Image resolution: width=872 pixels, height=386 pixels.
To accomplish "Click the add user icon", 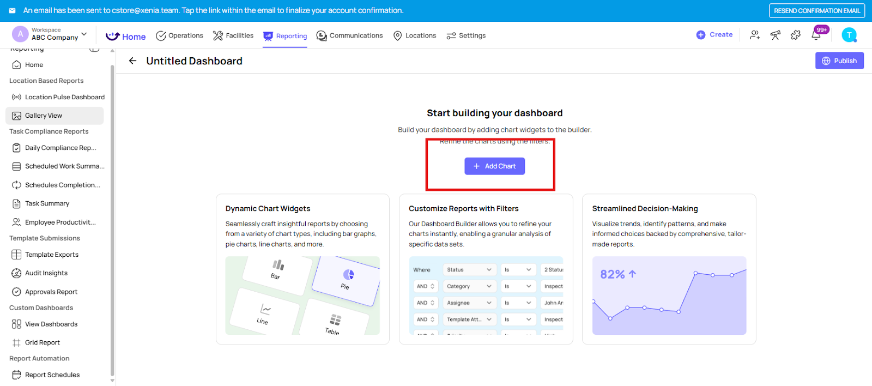I will (755, 35).
